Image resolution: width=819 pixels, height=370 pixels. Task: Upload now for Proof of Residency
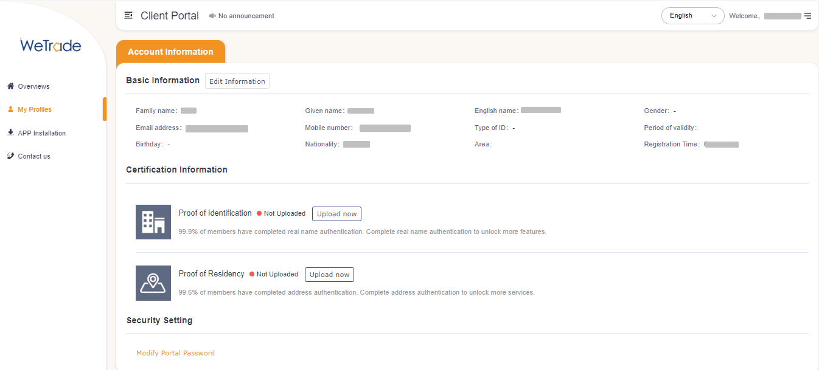pyautogui.click(x=329, y=275)
